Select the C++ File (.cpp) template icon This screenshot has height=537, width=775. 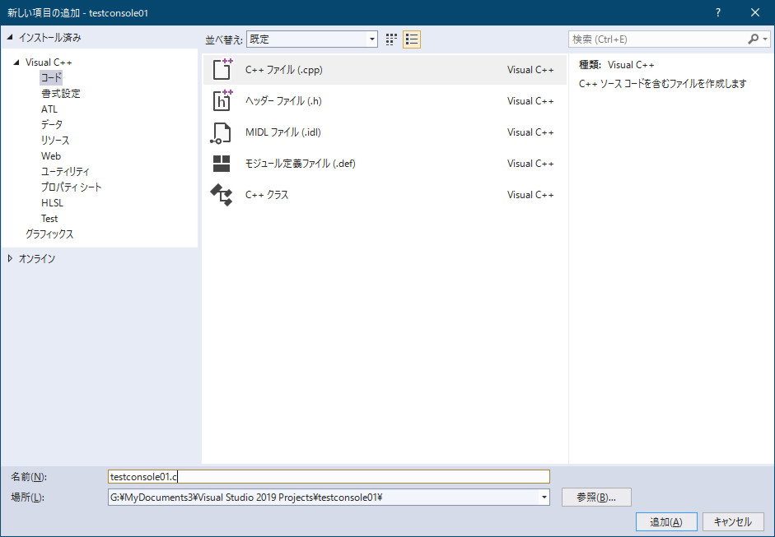point(222,70)
